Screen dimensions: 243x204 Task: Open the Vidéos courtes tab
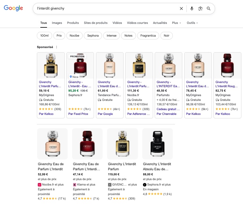click(137, 23)
